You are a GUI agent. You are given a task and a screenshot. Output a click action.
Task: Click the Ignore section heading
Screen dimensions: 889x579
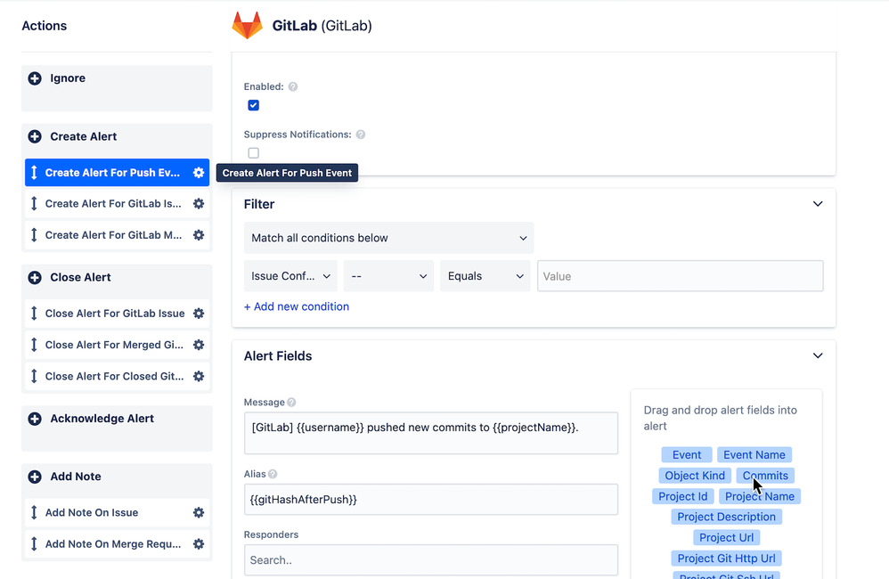pyautogui.click(x=68, y=78)
